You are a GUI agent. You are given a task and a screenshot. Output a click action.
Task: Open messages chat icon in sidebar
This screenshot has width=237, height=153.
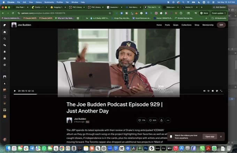coord(5,45)
